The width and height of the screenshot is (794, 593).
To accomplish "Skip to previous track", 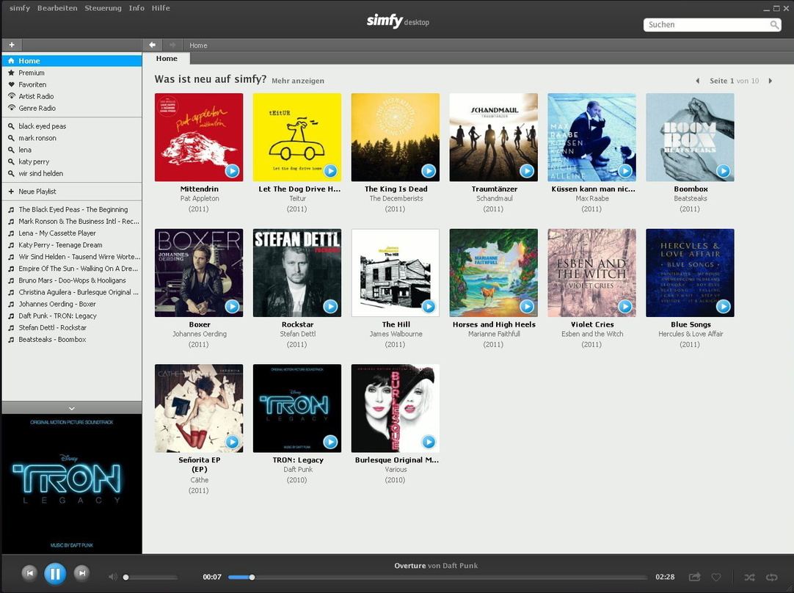I will (x=30, y=573).
